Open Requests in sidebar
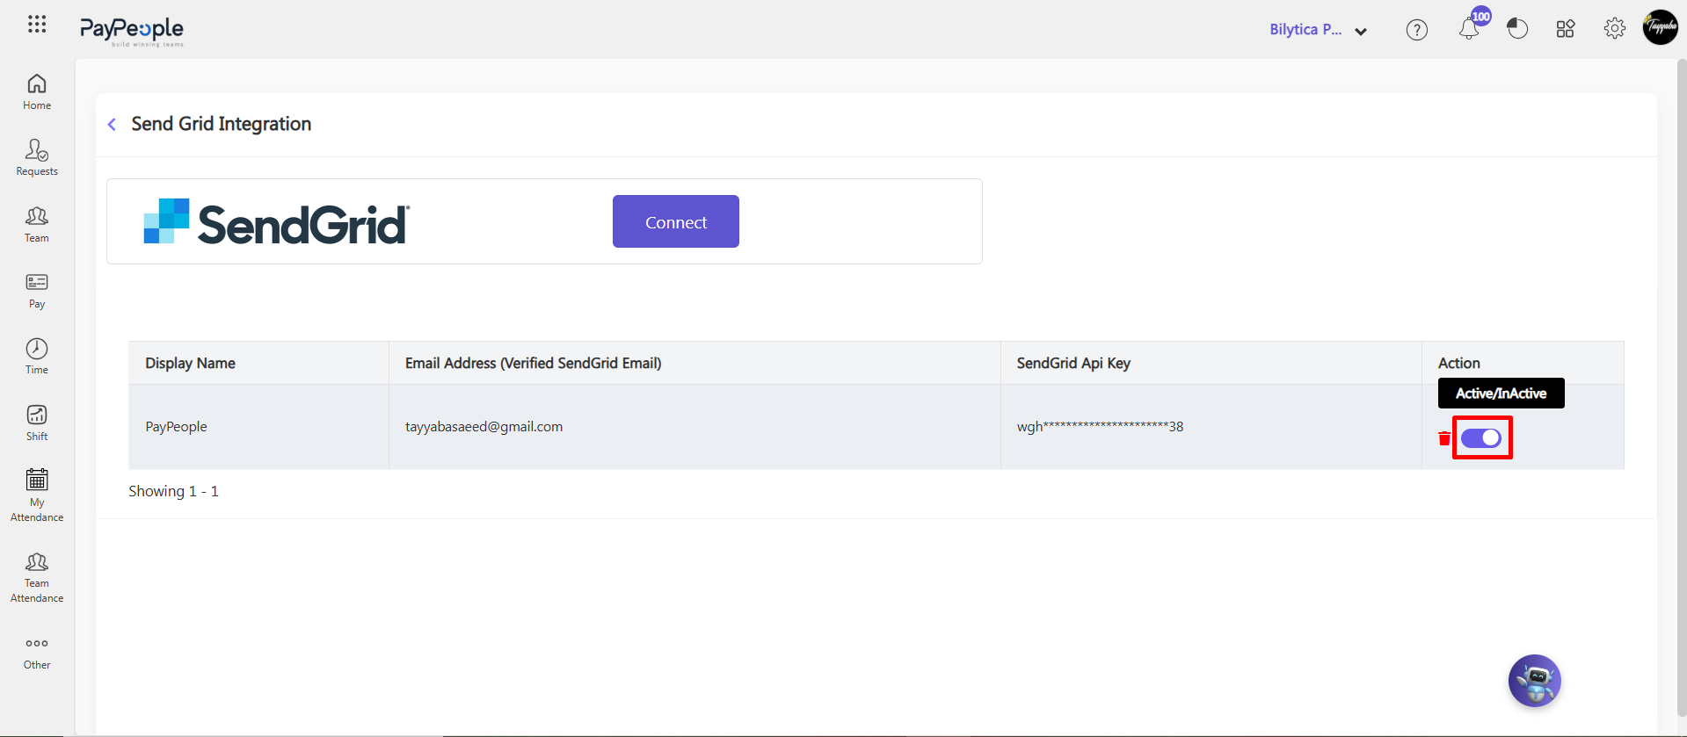Viewport: 1687px width, 737px height. [37, 158]
